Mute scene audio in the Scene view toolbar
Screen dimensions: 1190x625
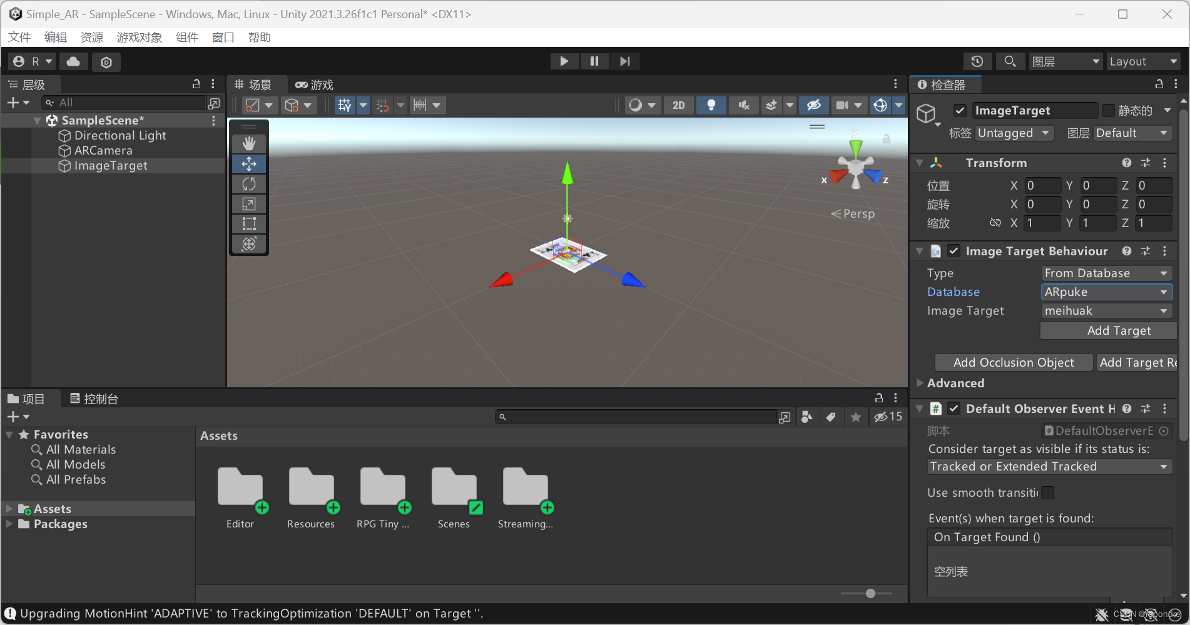[743, 105]
